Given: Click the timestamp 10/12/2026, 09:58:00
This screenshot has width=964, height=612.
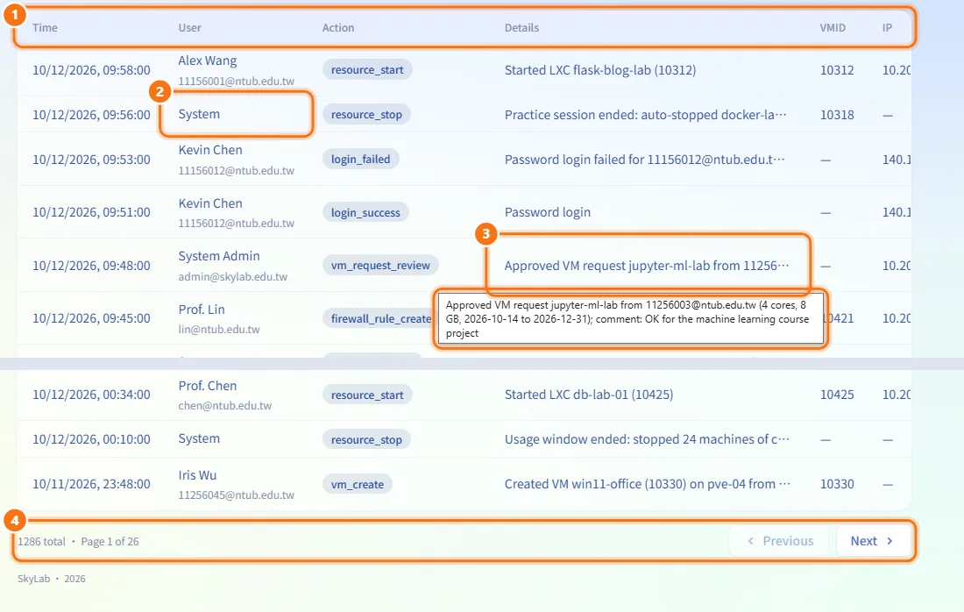Looking at the screenshot, I should point(92,70).
